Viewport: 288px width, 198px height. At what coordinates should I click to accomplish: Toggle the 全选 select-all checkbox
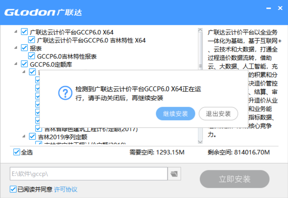click(17, 152)
